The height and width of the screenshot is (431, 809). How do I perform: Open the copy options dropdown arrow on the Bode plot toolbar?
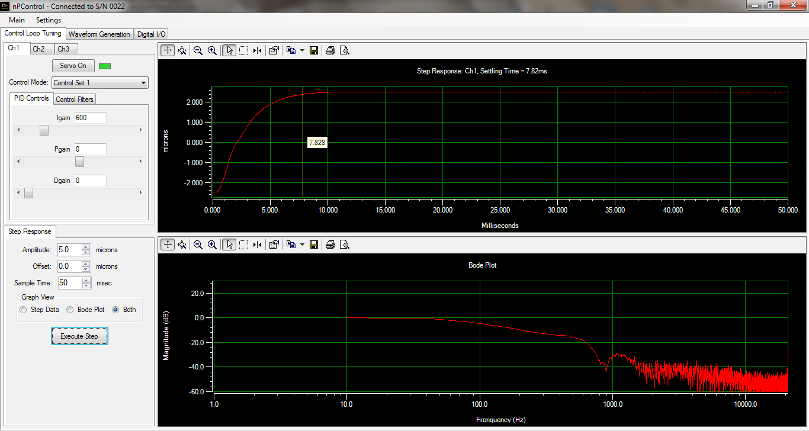(x=302, y=244)
